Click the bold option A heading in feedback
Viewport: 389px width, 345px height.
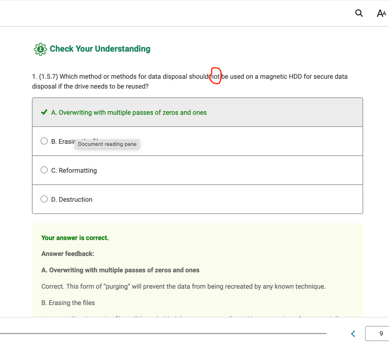coord(120,270)
